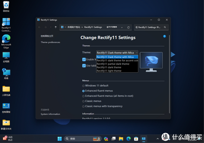
Task: Select Rectify11 dark theme option
Action: (x=117, y=67)
